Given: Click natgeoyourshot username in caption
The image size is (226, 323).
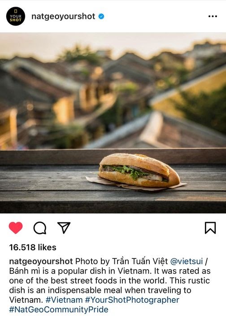Looking at the screenshot, I should (41, 261).
